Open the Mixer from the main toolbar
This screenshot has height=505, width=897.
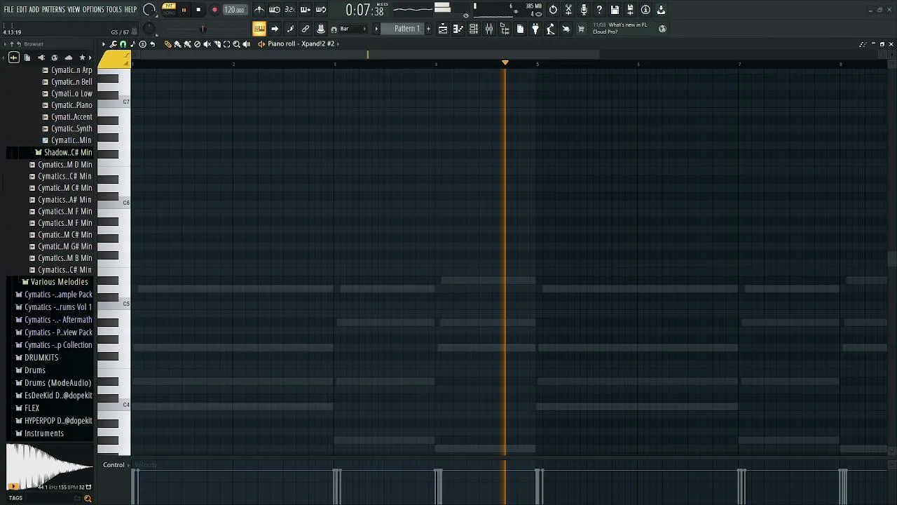click(489, 29)
